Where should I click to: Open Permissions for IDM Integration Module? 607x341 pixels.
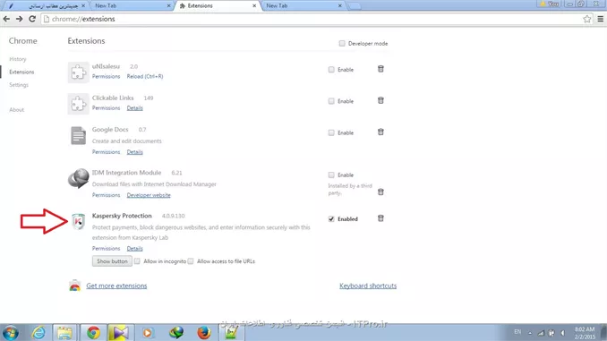coord(106,195)
